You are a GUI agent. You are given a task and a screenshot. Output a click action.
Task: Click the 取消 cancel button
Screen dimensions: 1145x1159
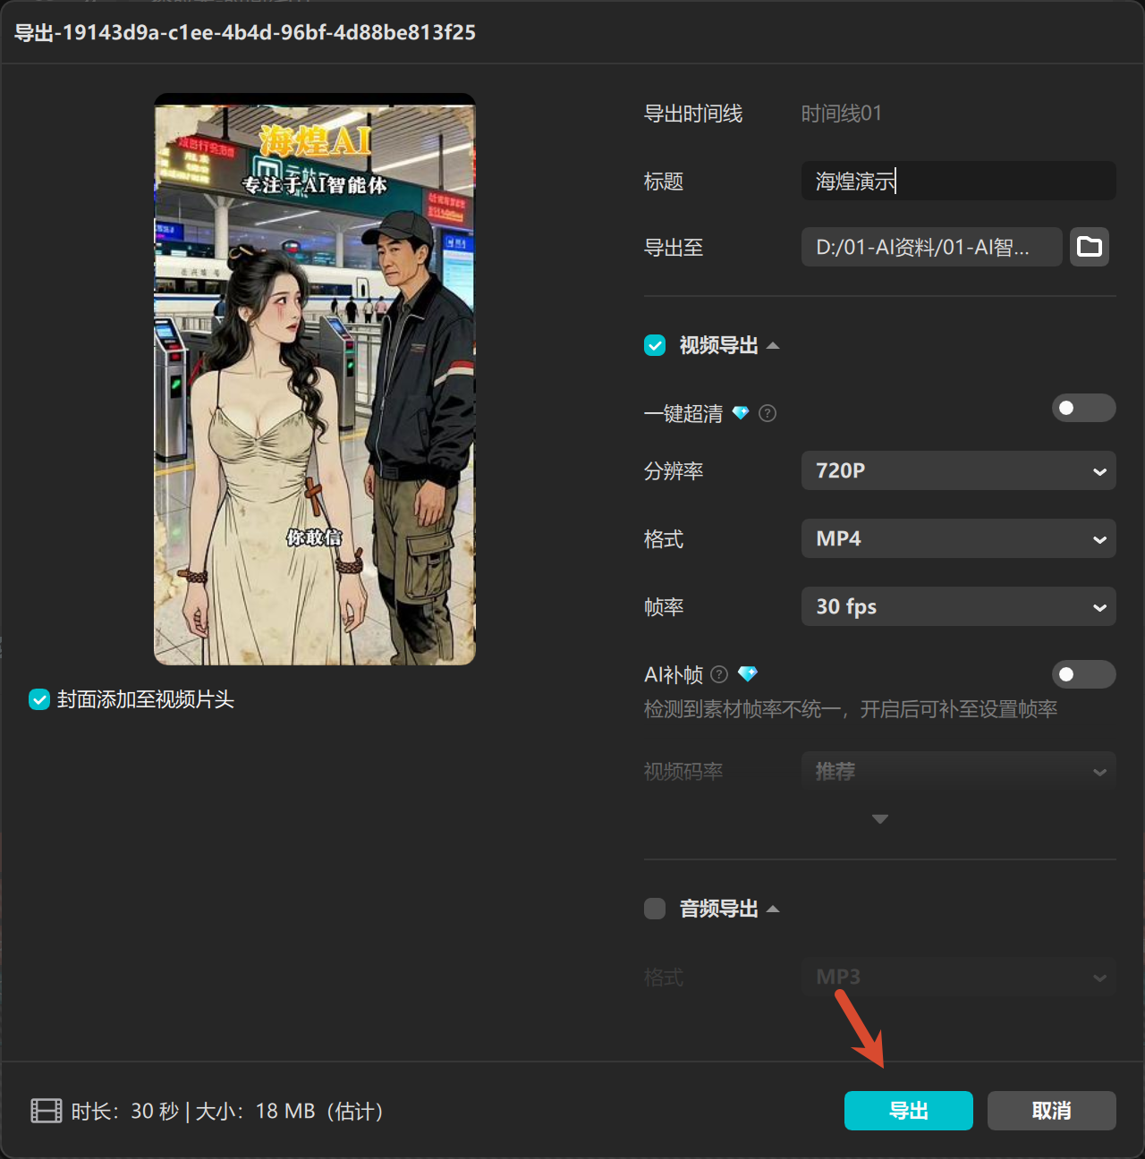[1051, 1111]
